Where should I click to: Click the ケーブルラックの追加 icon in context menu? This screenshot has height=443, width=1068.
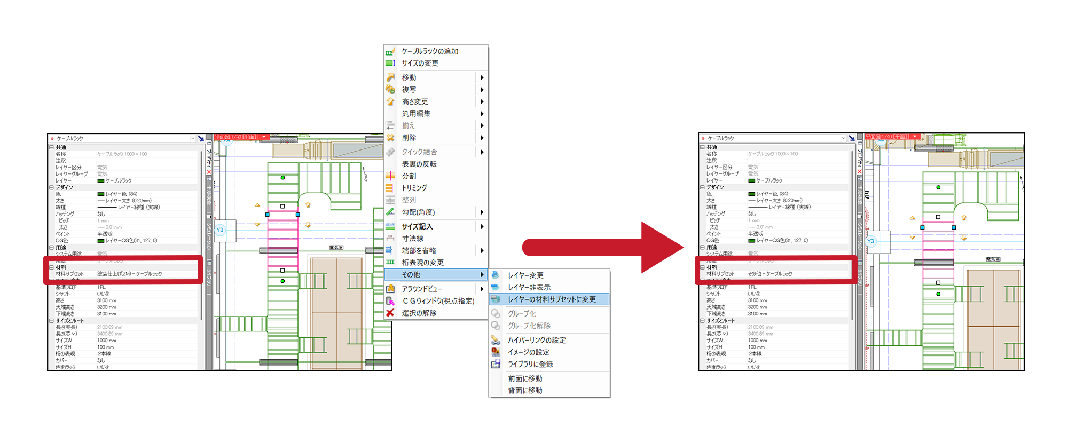(390, 51)
